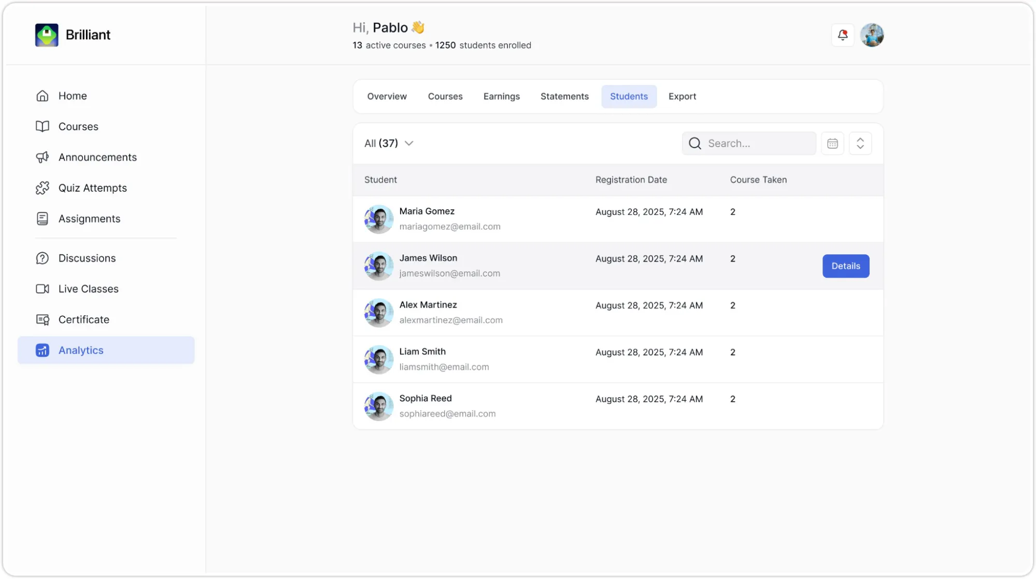Click the name James Wilson
Screen dimensions: 1036x579
[428, 258]
